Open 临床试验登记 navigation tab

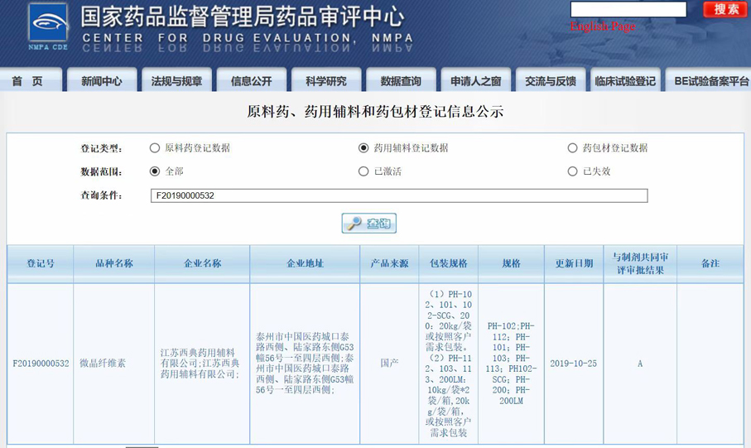point(624,81)
